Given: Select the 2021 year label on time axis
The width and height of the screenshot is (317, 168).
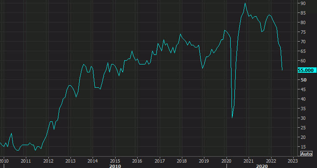Looking at the screenshot, I should tap(249, 161).
